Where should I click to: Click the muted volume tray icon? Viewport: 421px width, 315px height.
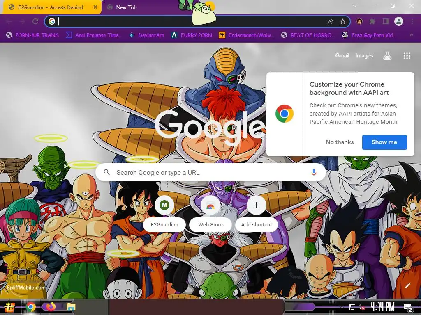tap(361, 307)
